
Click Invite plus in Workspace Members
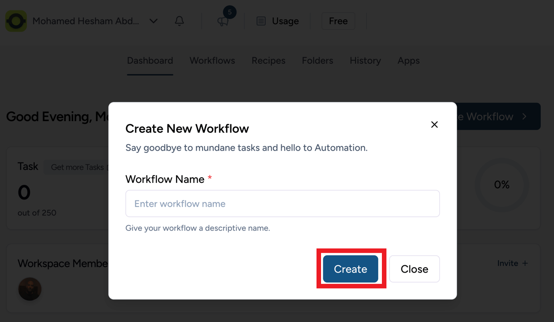tap(512, 263)
